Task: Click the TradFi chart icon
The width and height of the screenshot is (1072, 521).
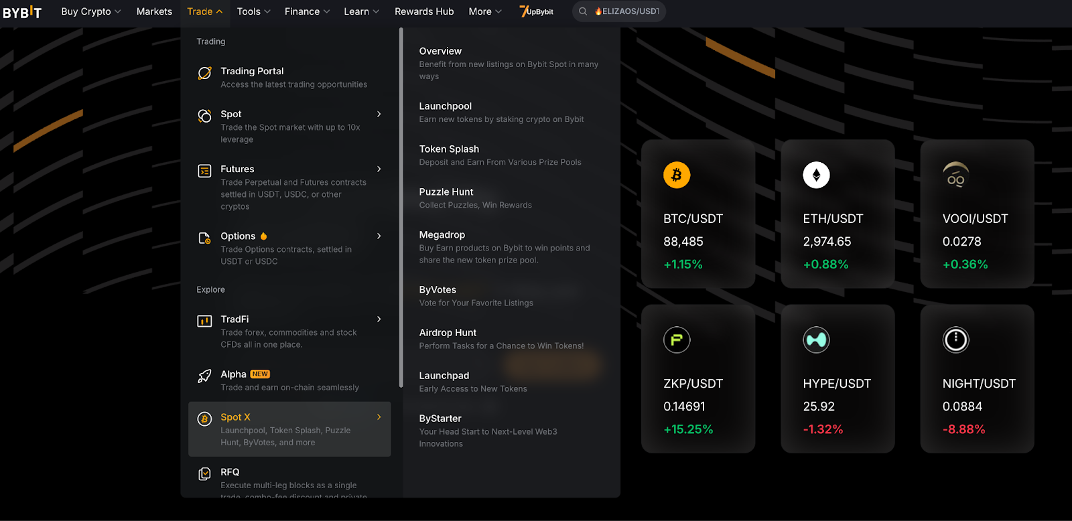Action: tap(204, 321)
